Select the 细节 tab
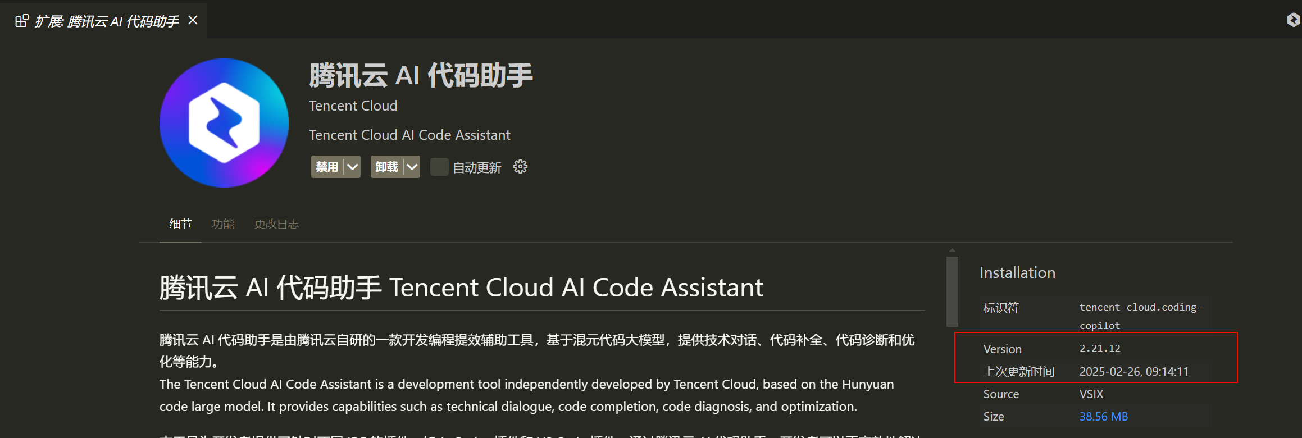The image size is (1302, 438). 180,224
